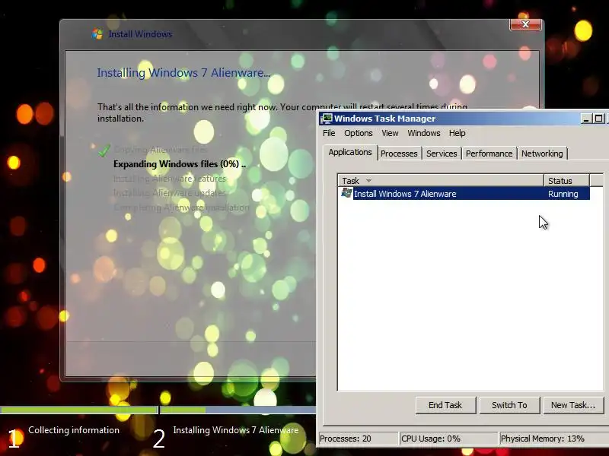The image size is (609, 456).
Task: Click the Task column sort arrow
Action: click(368, 181)
